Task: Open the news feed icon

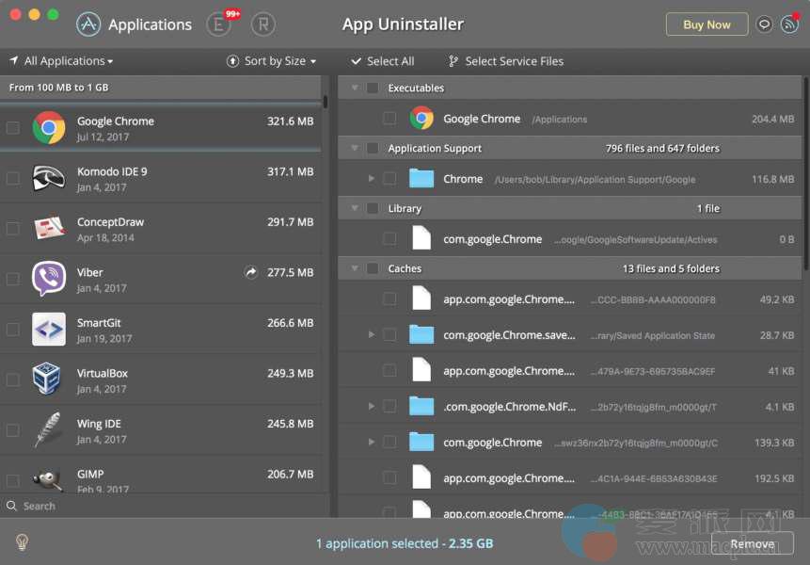Action: [789, 24]
